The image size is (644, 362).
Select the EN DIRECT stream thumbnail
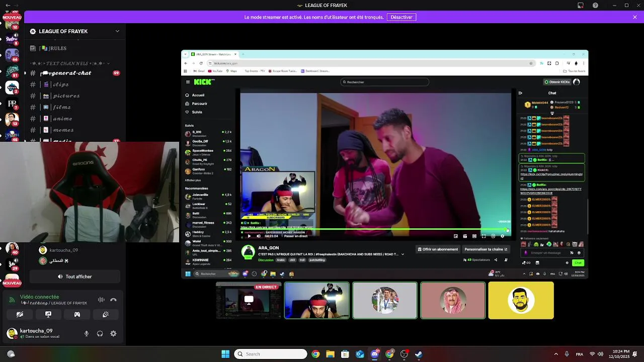pyautogui.click(x=249, y=301)
